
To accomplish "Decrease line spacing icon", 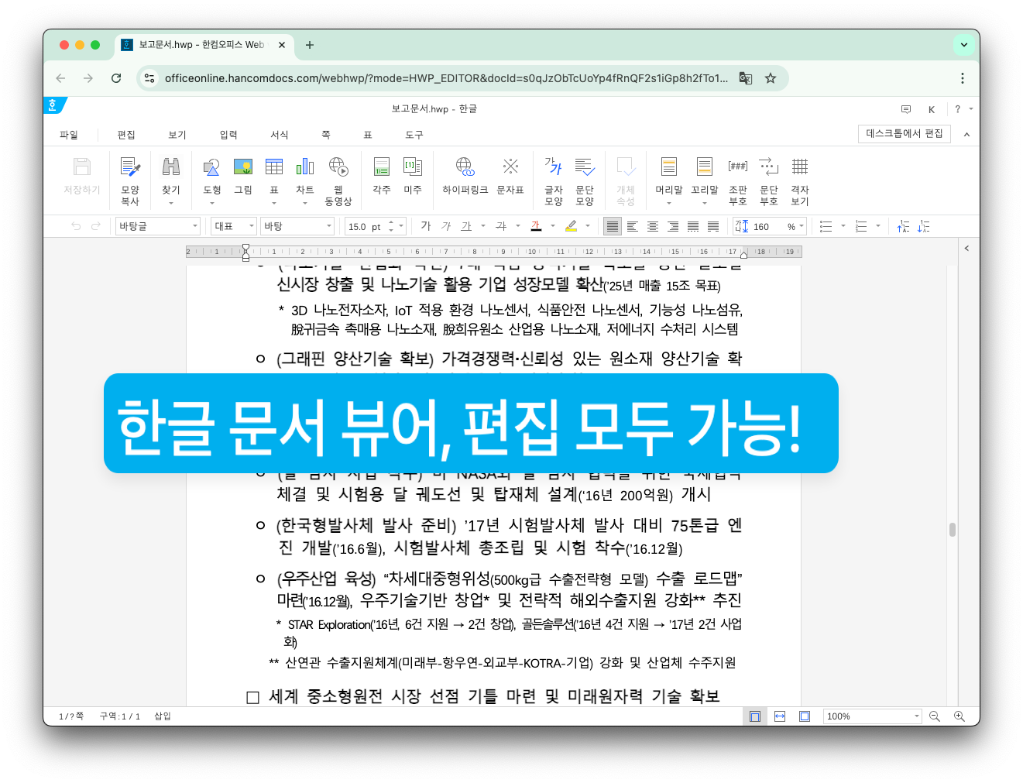I will click(x=923, y=226).
